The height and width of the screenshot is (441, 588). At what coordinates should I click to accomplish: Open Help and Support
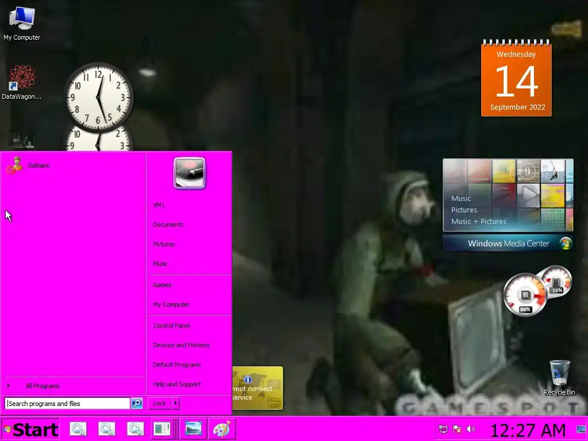click(177, 384)
